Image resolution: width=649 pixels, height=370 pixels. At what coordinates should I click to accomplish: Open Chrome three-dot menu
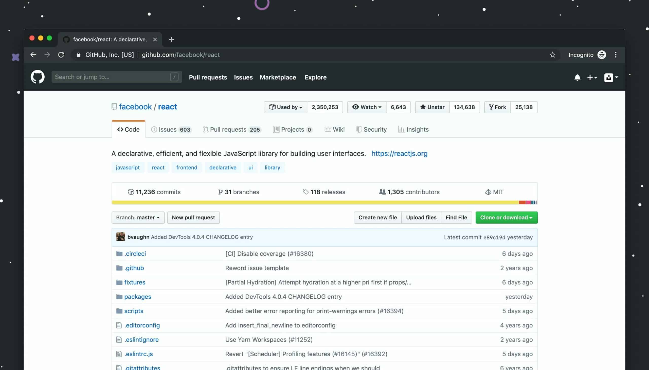tap(615, 55)
